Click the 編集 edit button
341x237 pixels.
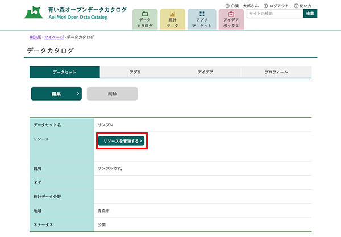[56, 94]
